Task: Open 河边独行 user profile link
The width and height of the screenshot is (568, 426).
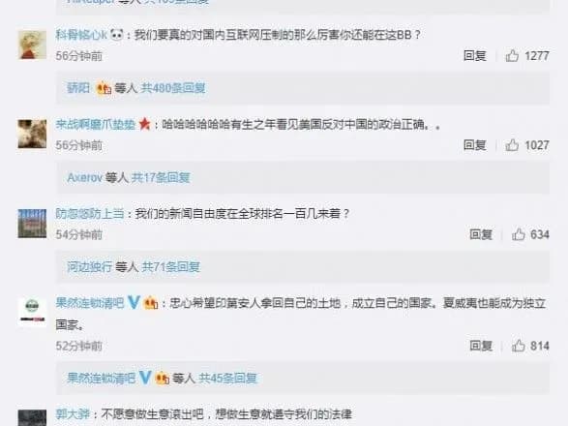Action: [x=89, y=267]
